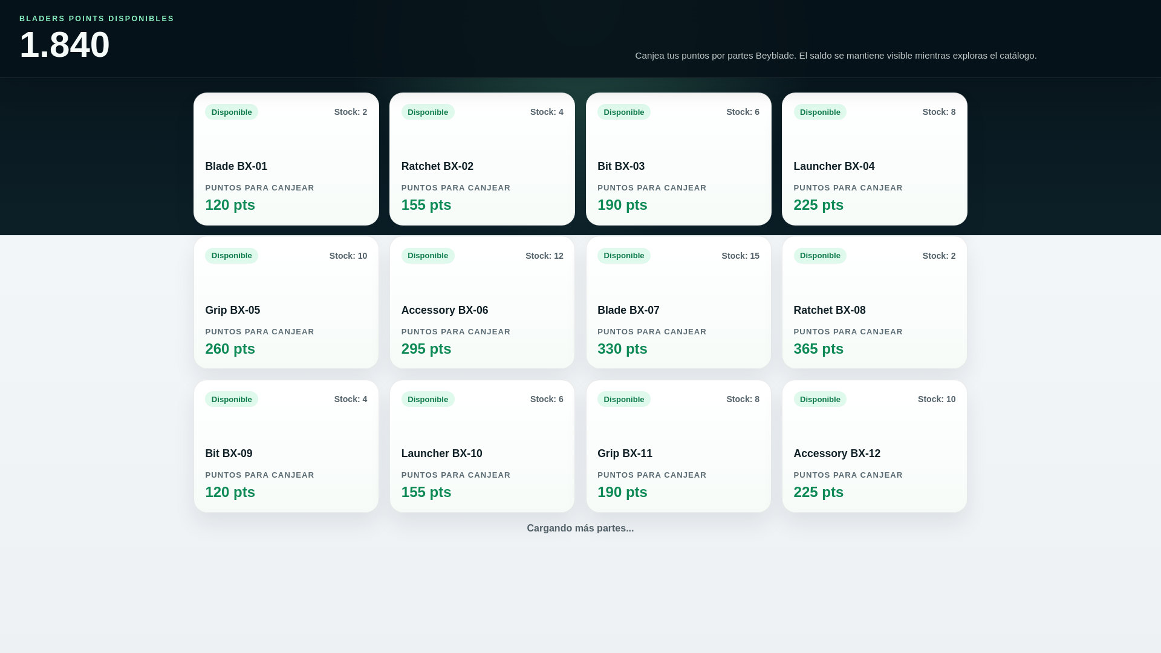Viewport: 1161px width, 653px height.
Task: Open the Ratchet BX-08 card title
Action: tap(830, 310)
